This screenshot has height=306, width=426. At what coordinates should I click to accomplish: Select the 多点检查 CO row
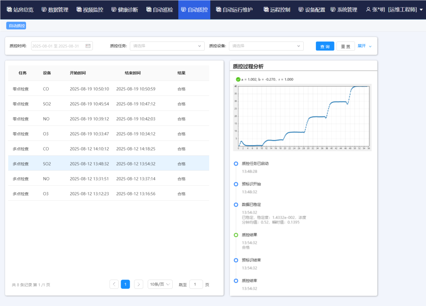click(109, 148)
